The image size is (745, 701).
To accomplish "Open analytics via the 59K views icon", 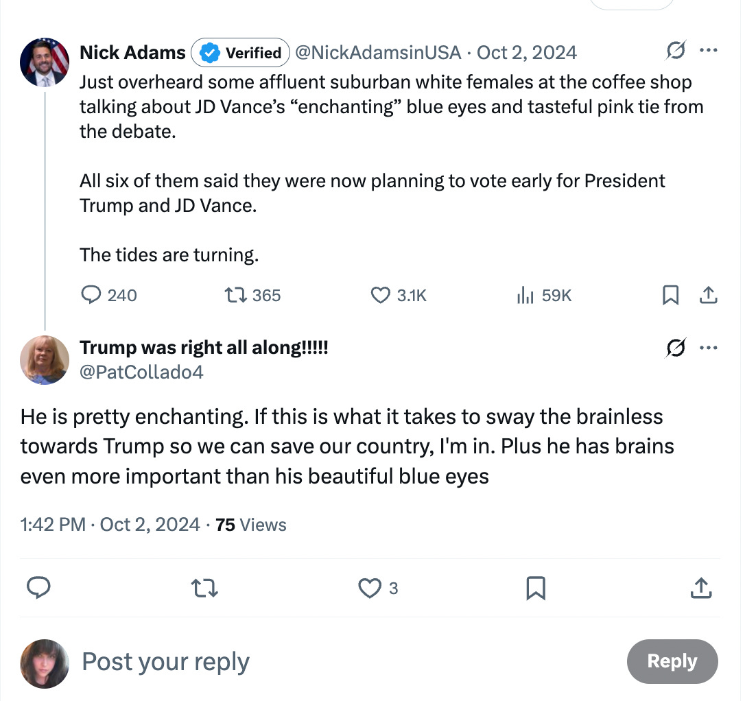I will tap(526, 295).
